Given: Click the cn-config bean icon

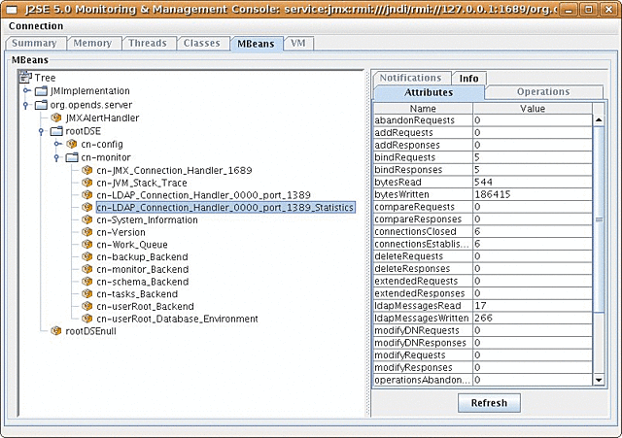Looking at the screenshot, I should pos(72,144).
